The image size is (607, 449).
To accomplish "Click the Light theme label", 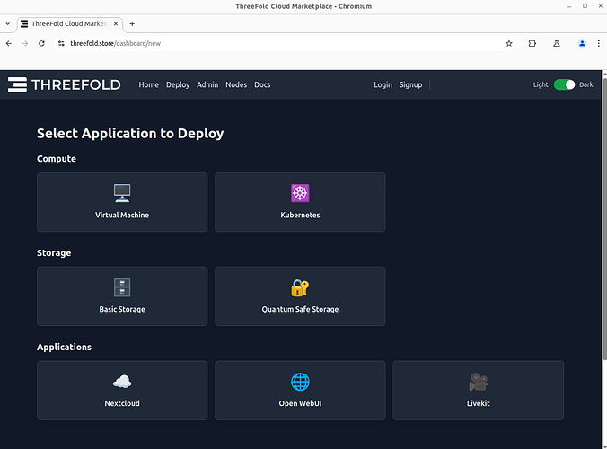I will point(541,84).
